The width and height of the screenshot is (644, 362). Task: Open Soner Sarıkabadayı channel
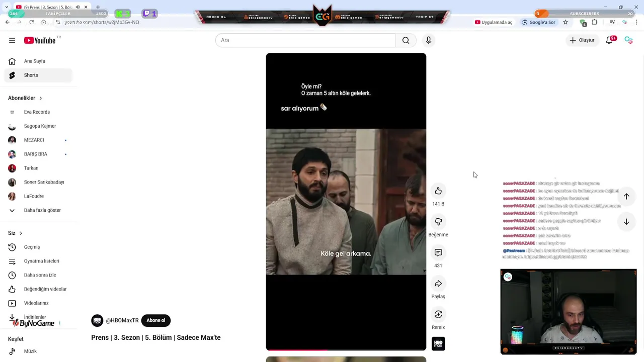pyautogui.click(x=38, y=182)
